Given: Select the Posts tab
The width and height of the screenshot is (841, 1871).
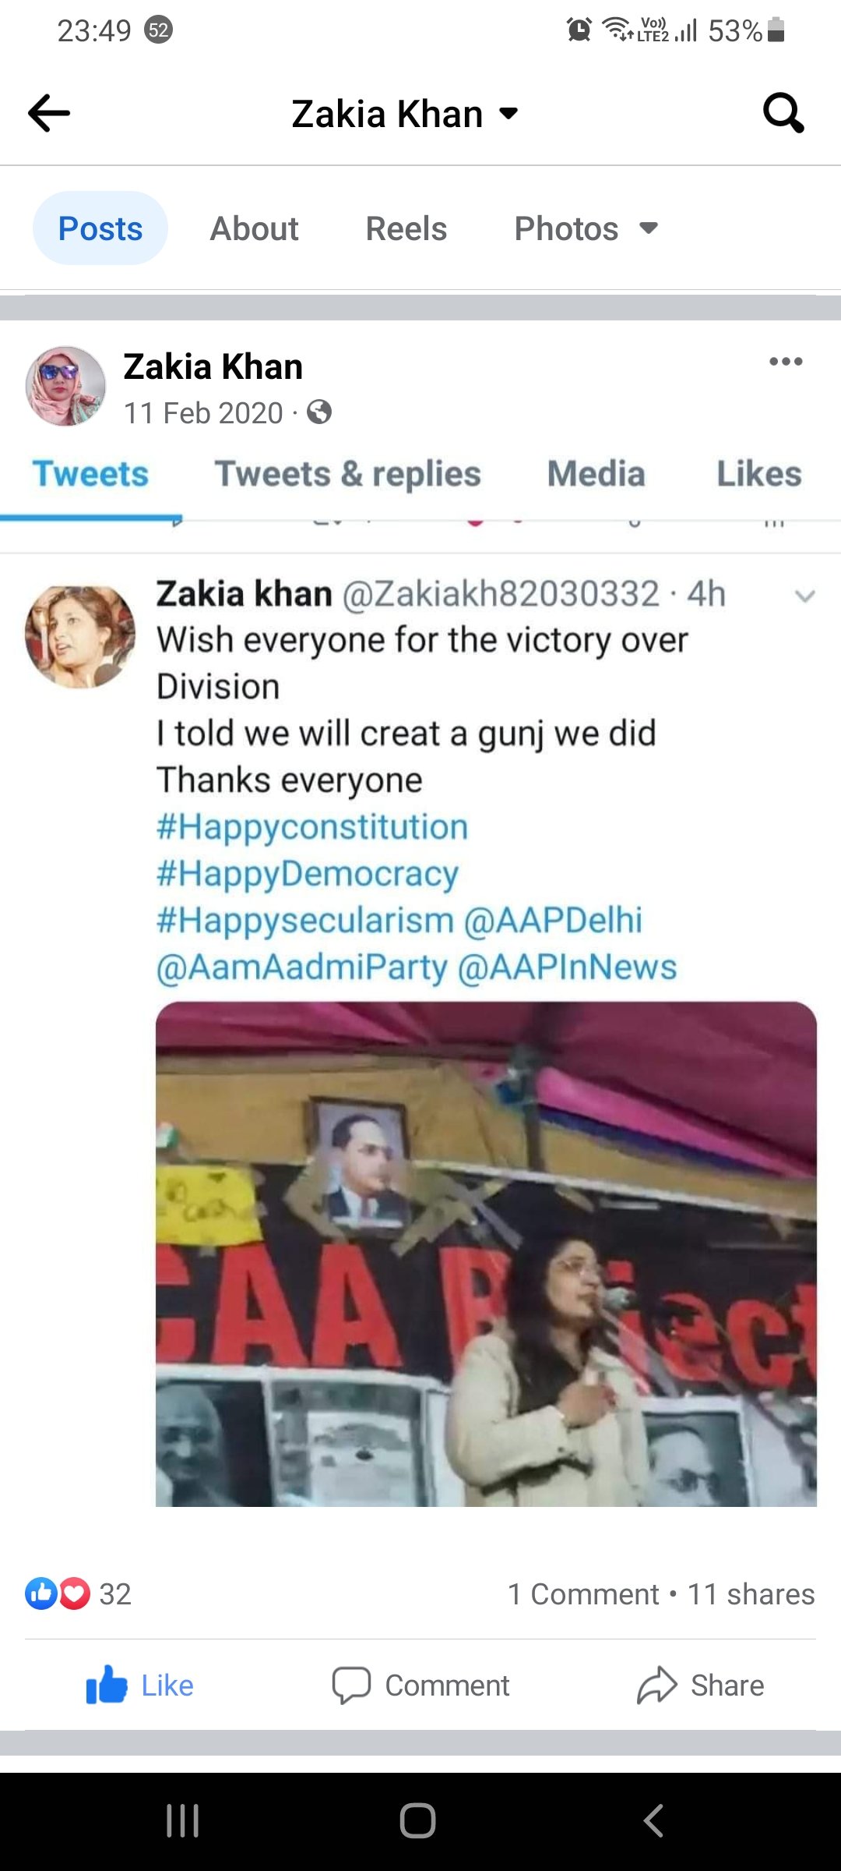Looking at the screenshot, I should pyautogui.click(x=100, y=229).
